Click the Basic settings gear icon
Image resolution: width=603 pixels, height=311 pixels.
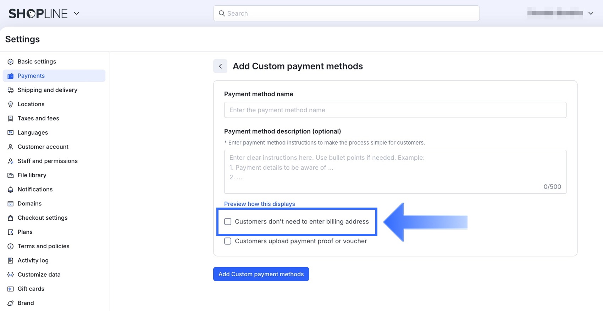(x=11, y=62)
